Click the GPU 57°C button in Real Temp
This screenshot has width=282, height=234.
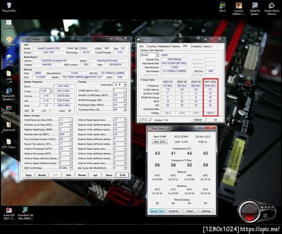point(160,142)
